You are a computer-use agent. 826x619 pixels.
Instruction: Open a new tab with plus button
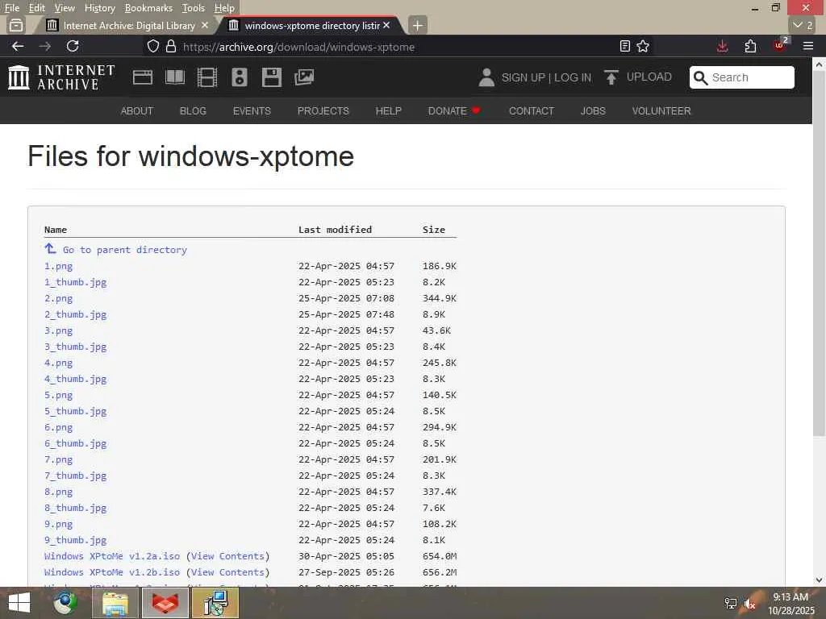[x=417, y=25]
